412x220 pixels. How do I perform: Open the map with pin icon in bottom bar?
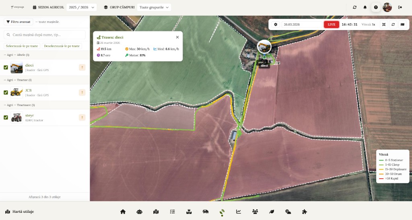click(x=156, y=212)
